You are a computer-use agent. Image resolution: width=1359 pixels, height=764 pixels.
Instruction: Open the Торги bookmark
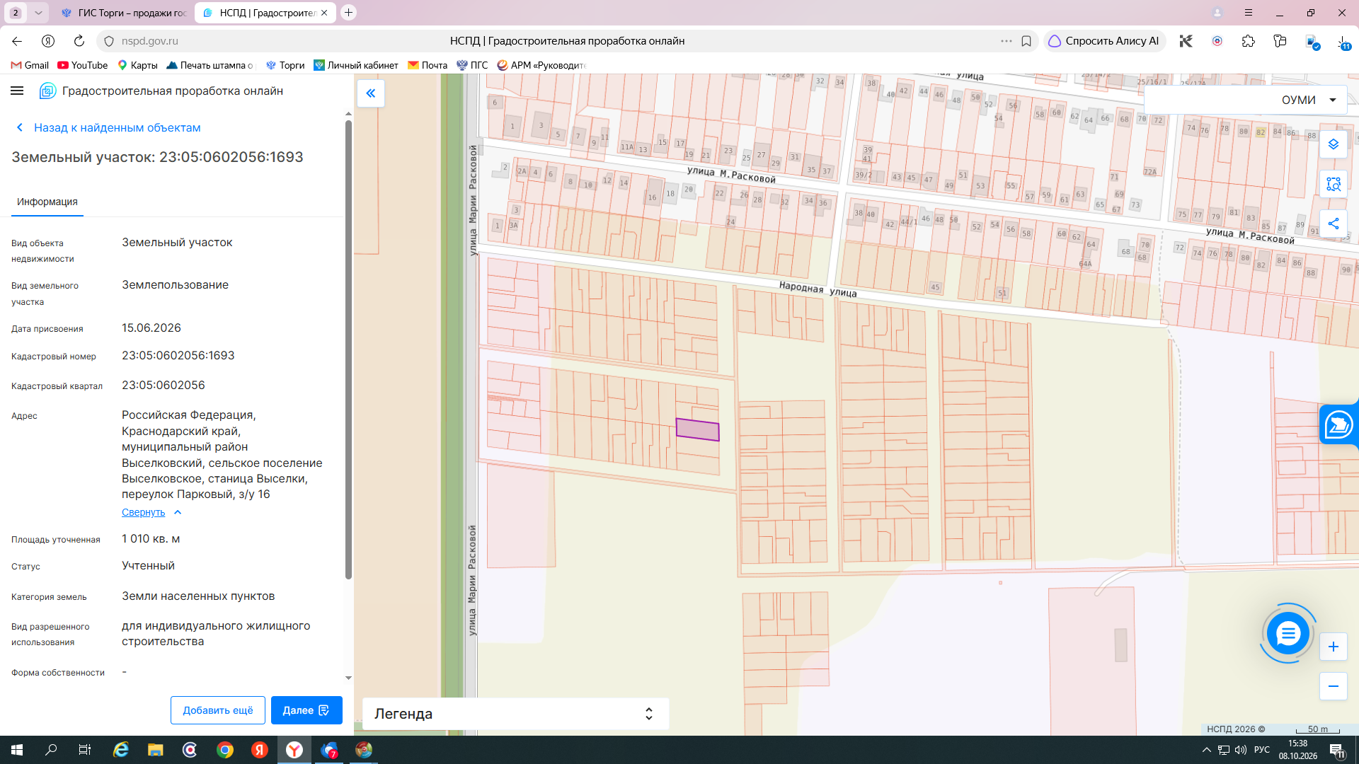pos(285,65)
